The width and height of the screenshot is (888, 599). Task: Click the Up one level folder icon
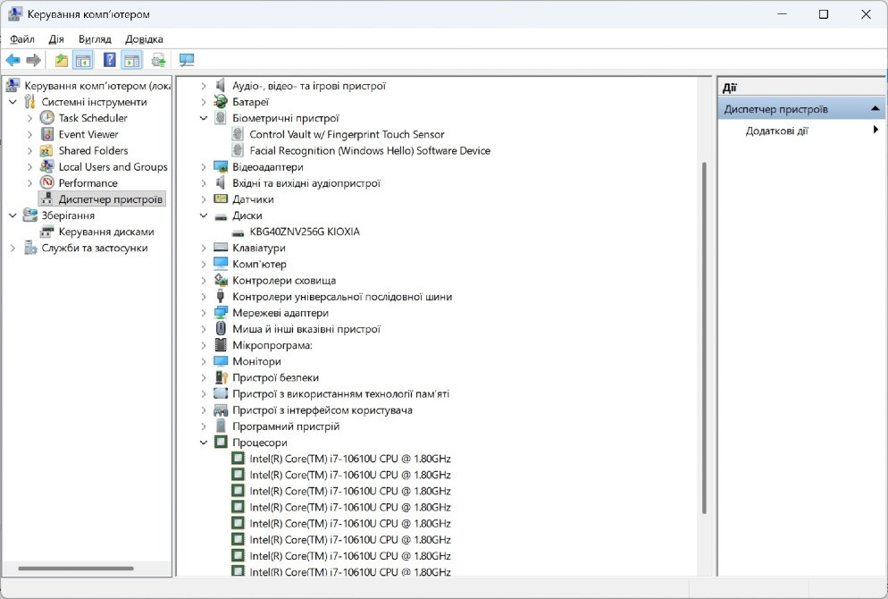pos(61,60)
